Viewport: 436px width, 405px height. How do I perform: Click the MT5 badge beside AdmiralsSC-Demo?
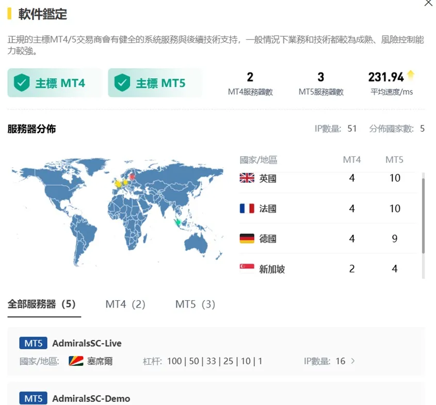click(34, 398)
